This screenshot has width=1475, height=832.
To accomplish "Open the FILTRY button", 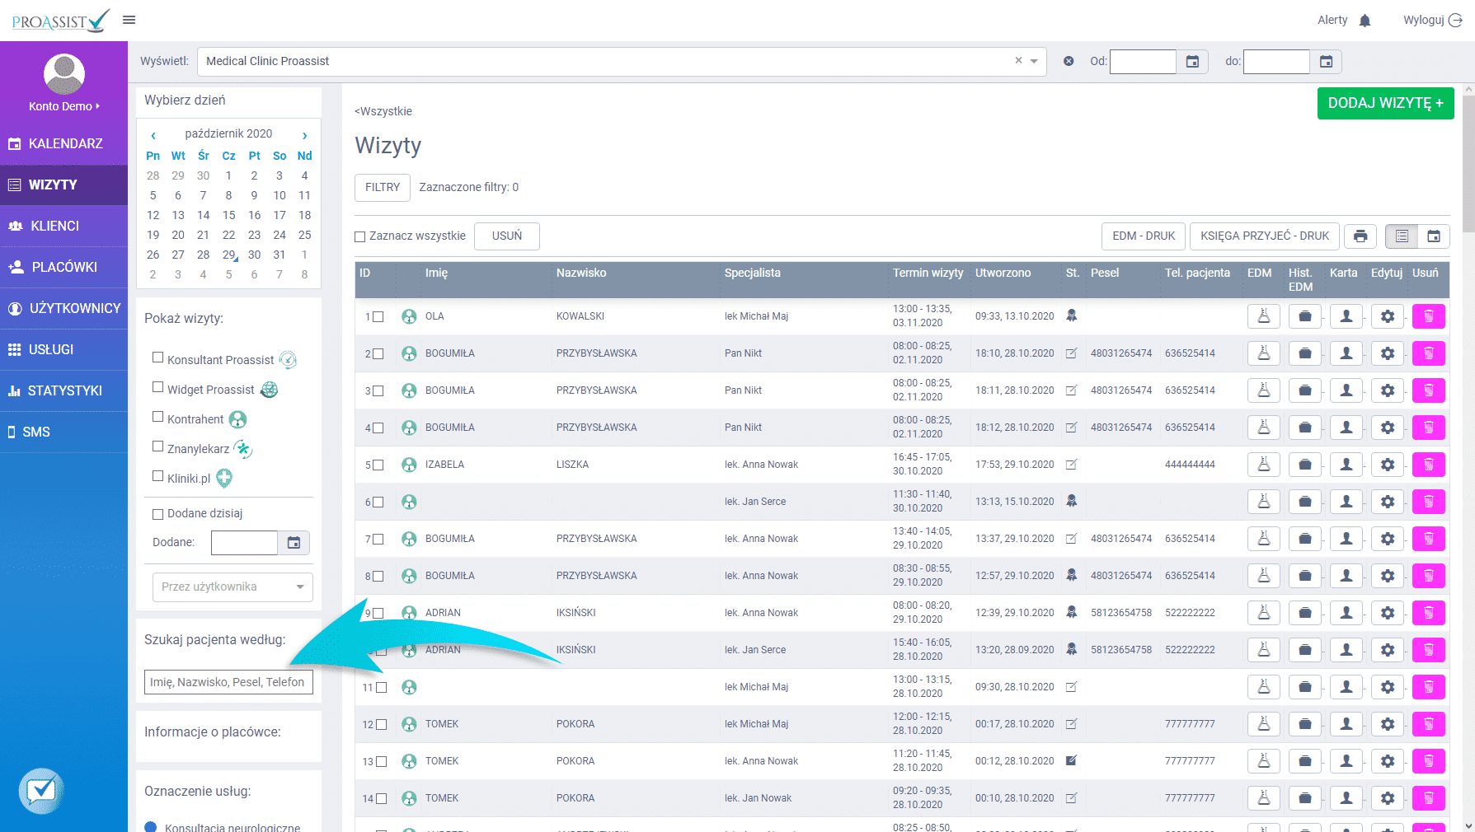I will [383, 188].
